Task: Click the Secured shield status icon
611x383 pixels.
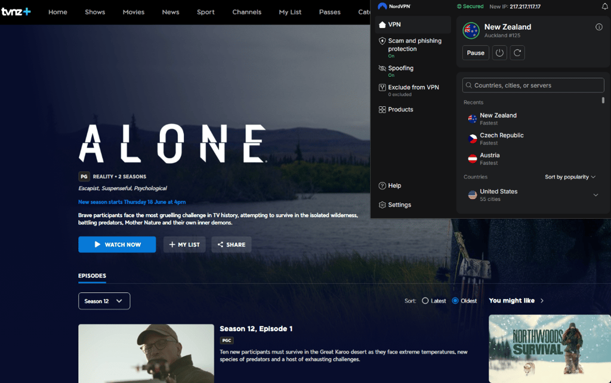Action: [459, 6]
